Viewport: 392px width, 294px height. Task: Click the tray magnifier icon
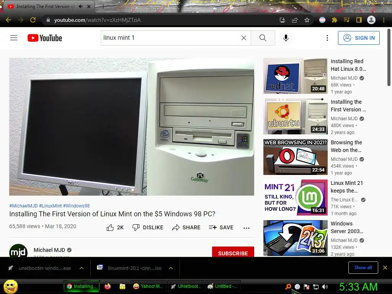click(288, 287)
